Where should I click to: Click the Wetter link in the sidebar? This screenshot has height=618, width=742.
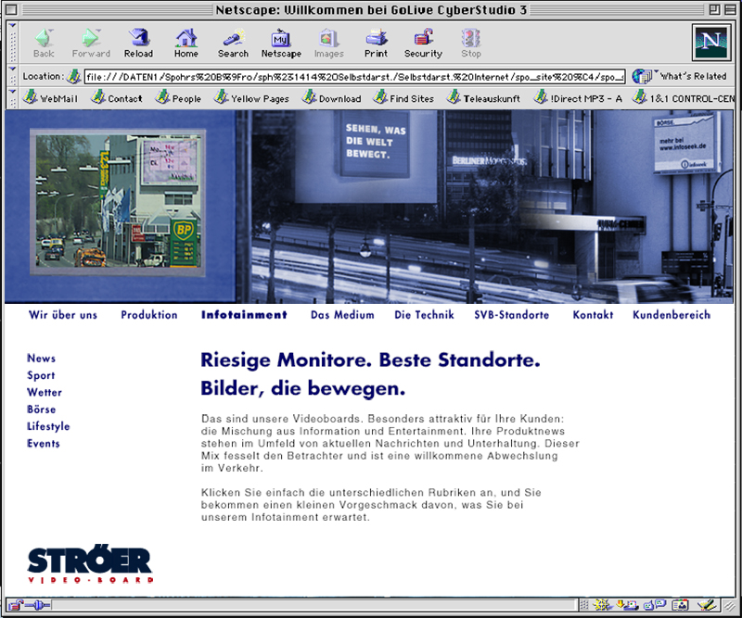point(45,392)
